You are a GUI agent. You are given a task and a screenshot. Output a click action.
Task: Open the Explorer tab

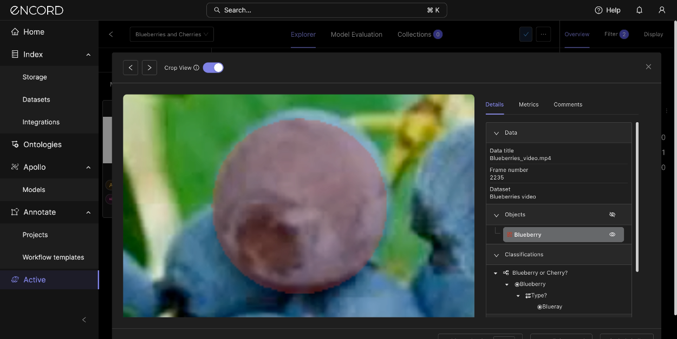[x=303, y=35]
